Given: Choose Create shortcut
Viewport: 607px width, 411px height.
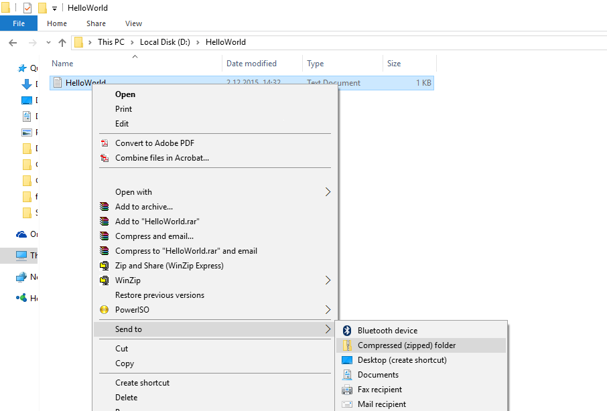Looking at the screenshot, I should 142,383.
